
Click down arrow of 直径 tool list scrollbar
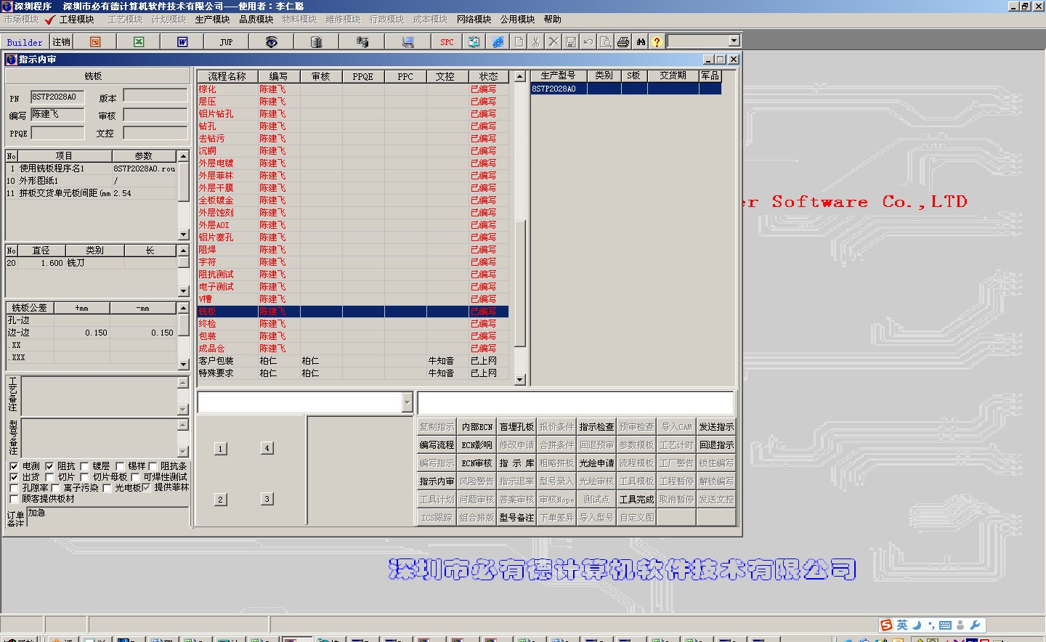tap(184, 291)
